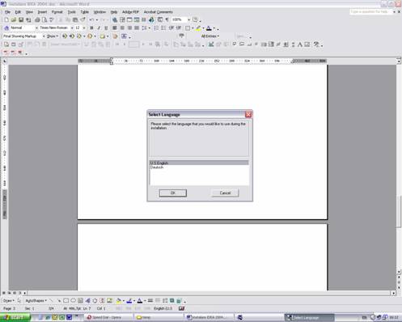This screenshot has height=322, width=402.
Task: Click the Print icon in standard toolbar
Action: 37,19
